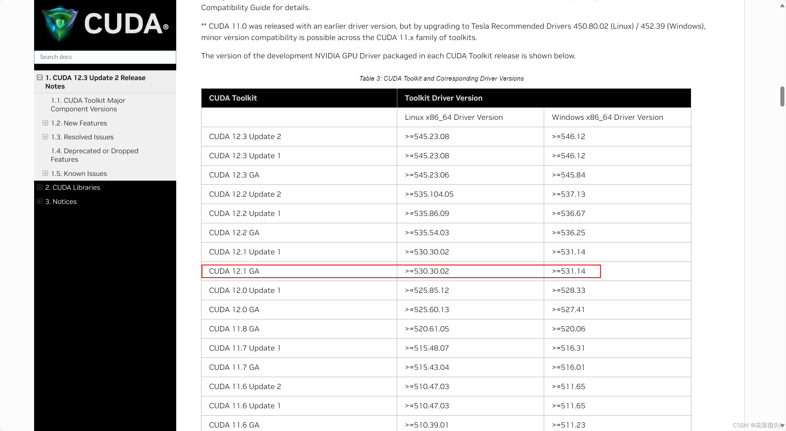
Task: Expand the 3. Notices section
Action: [40, 201]
